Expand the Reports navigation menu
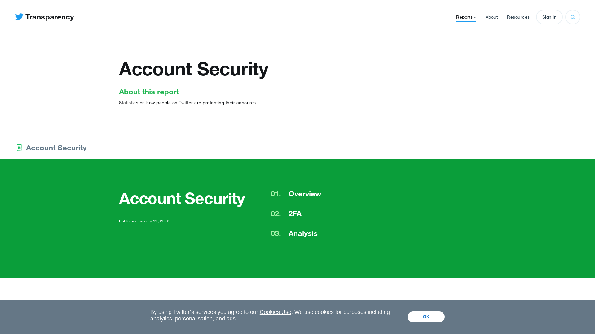This screenshot has width=595, height=334. [x=466, y=17]
